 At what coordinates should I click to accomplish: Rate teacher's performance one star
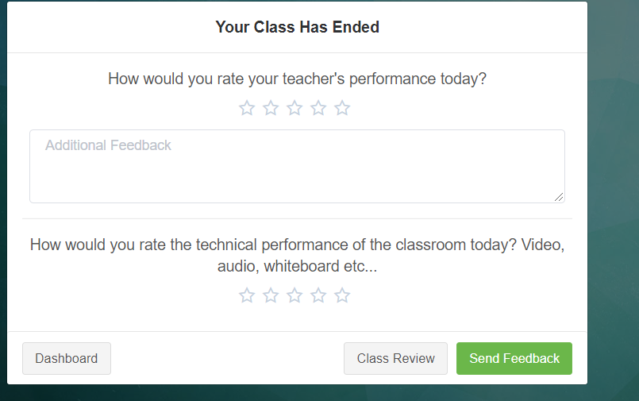[247, 109]
